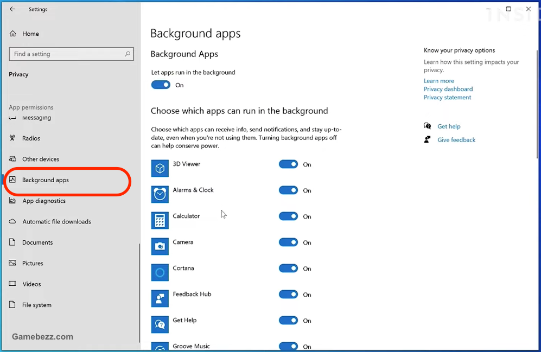Click the Privacy heading in sidebar

pos(18,74)
